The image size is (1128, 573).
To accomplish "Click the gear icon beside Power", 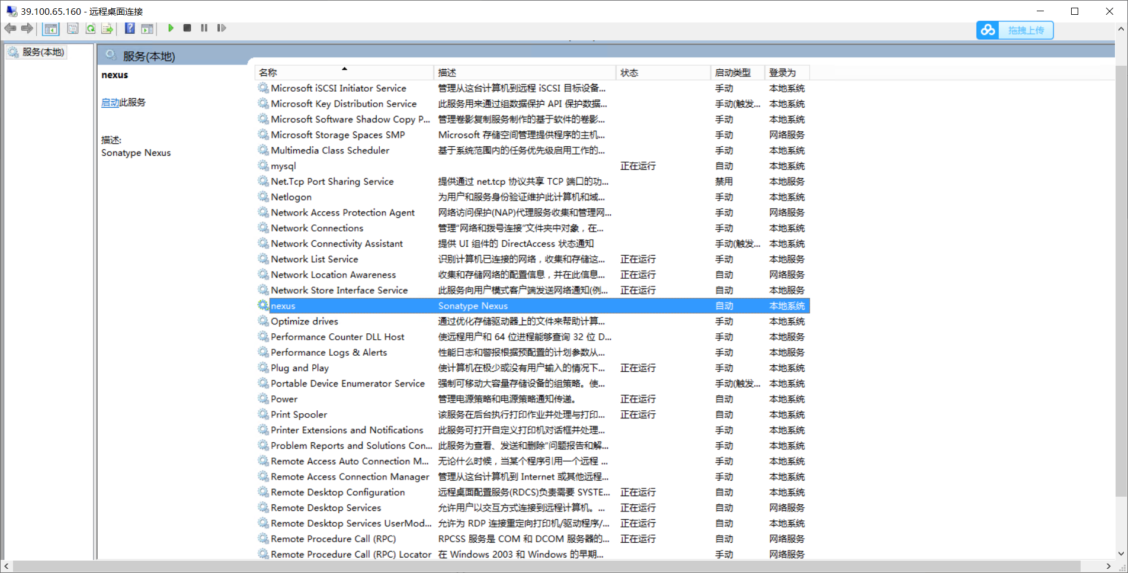I will tap(263, 398).
